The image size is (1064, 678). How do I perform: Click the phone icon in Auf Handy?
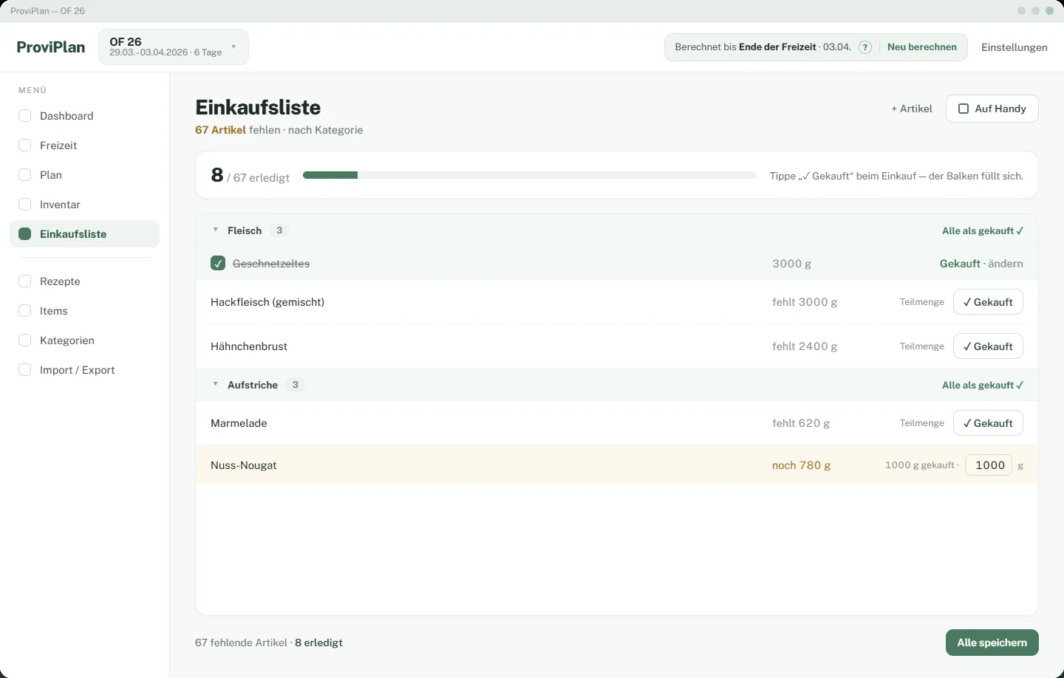tap(964, 109)
